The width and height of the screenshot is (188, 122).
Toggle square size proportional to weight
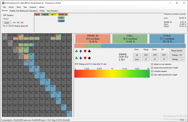tap(152, 68)
